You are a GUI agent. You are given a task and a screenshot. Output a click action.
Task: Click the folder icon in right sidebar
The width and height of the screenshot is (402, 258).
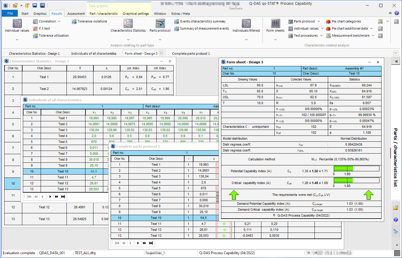coord(395,208)
